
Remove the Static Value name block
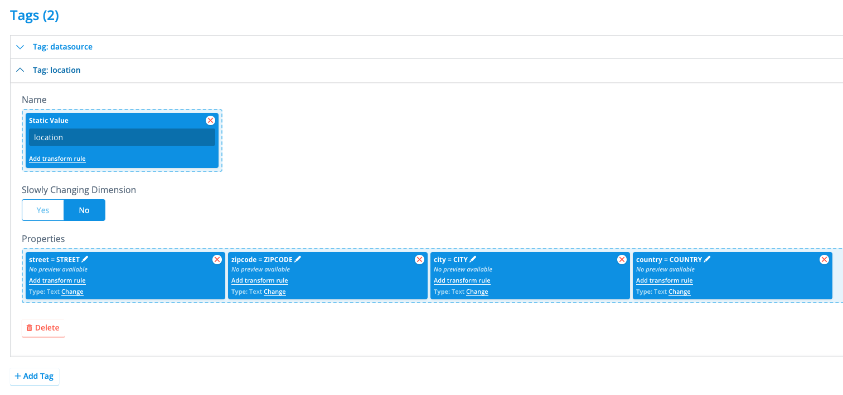coord(210,121)
